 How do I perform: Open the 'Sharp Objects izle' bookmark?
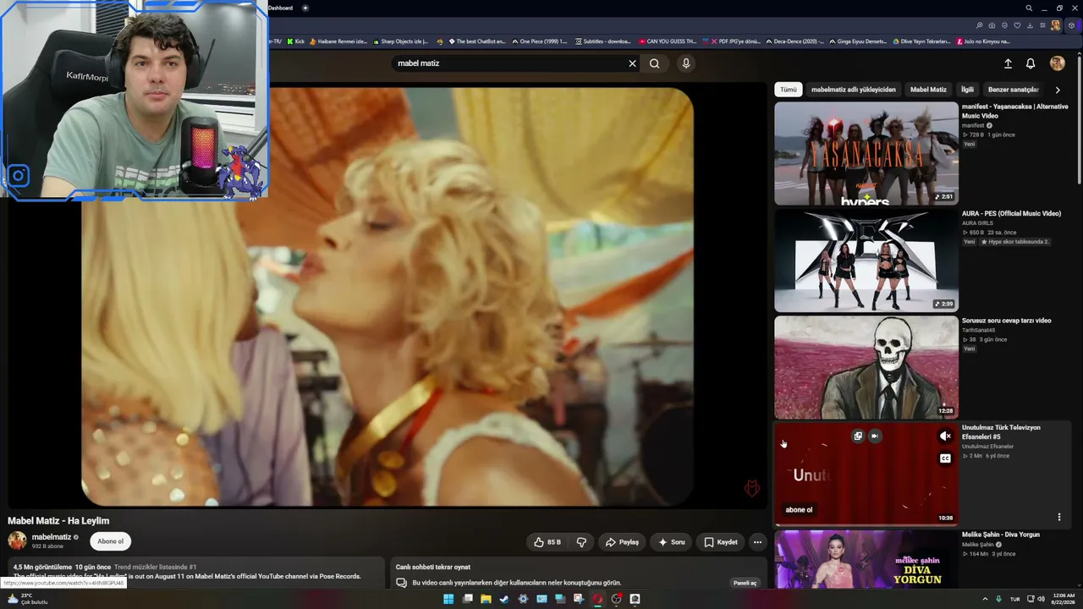(x=401, y=41)
